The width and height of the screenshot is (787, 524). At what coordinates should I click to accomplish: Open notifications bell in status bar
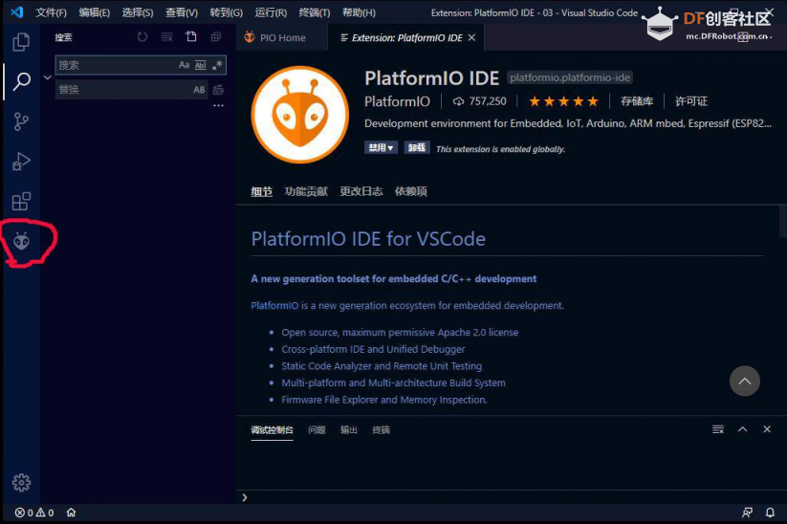click(x=770, y=513)
